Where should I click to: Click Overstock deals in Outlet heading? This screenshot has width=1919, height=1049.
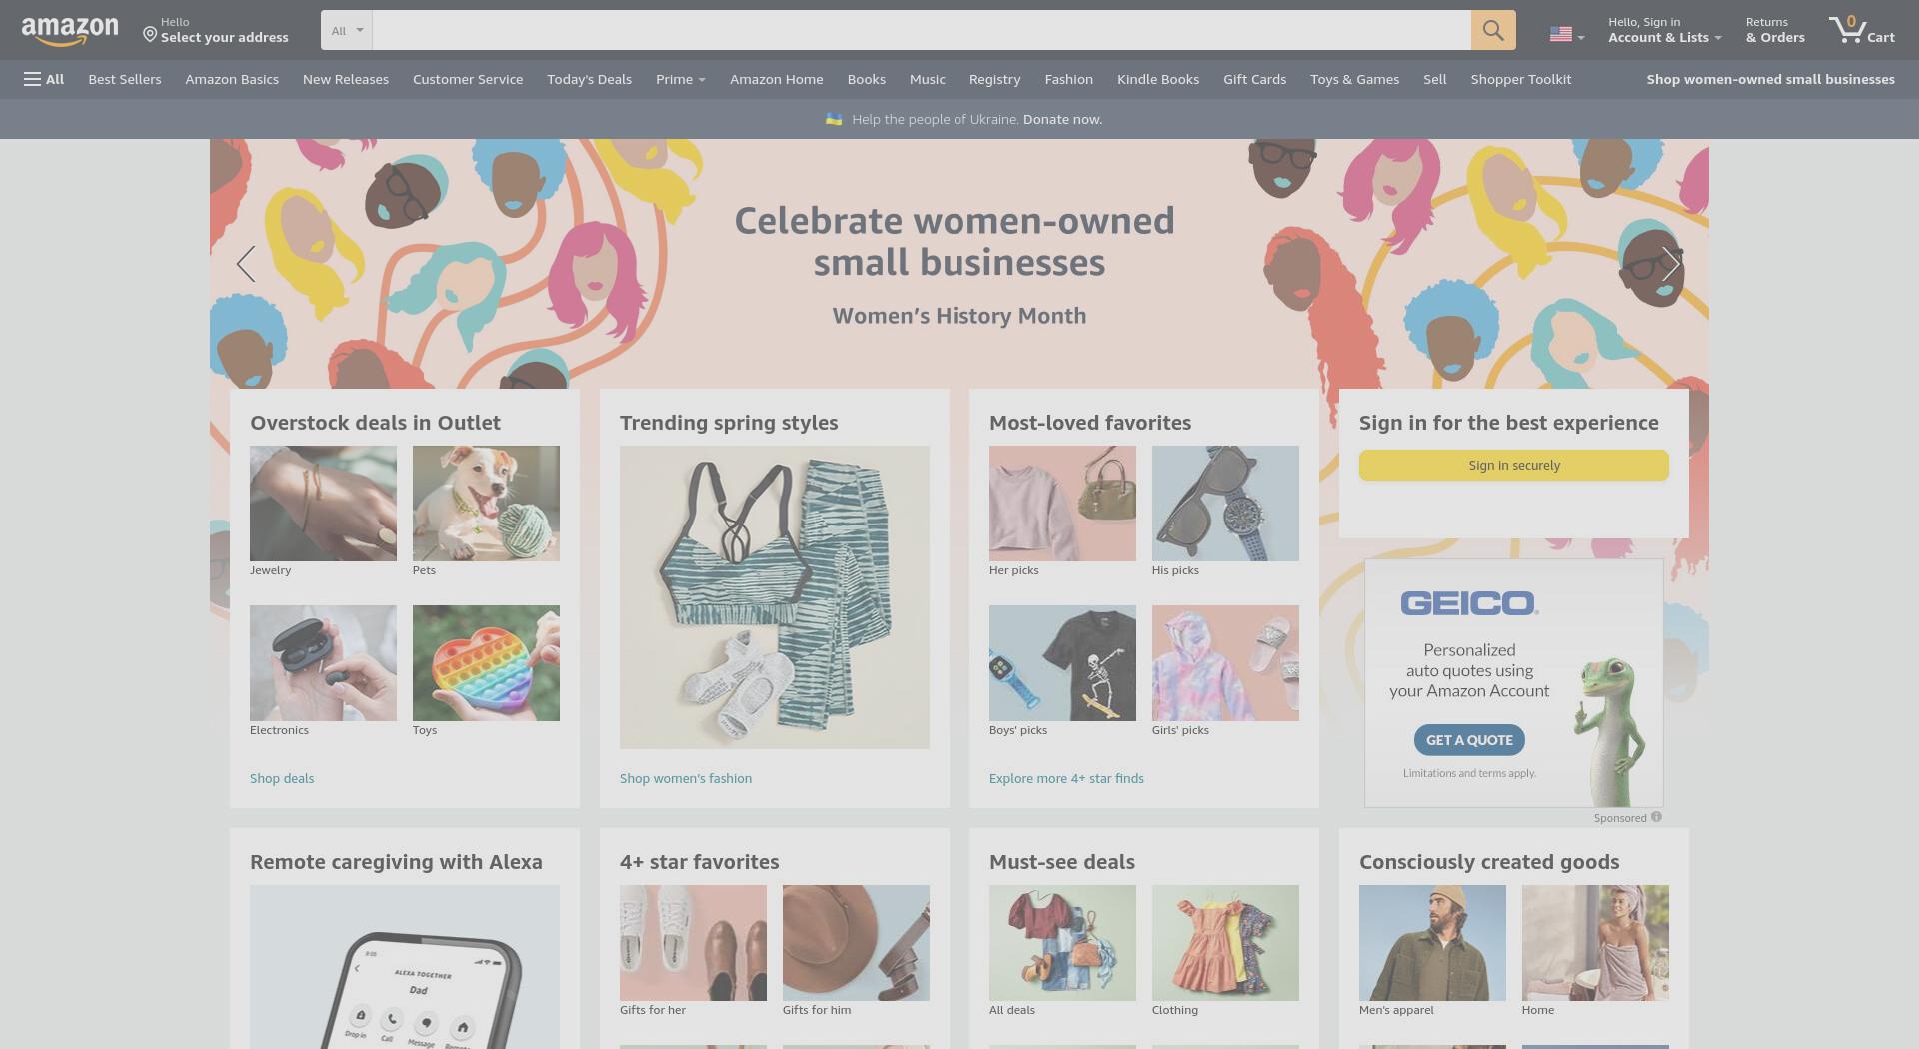pos(375,423)
